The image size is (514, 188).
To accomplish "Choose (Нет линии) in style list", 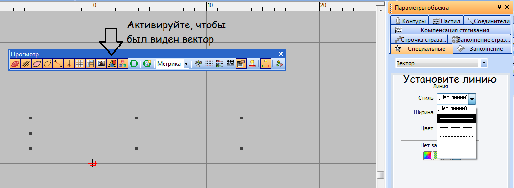I will [457, 109].
